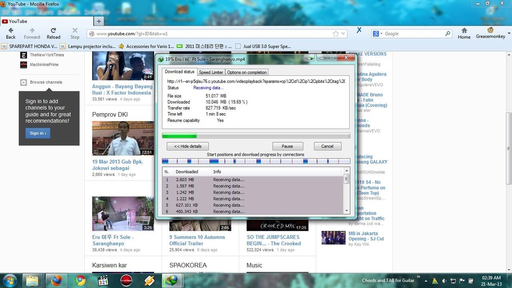The height and width of the screenshot is (288, 512).
Task: Show hidden tray icons arrow
Action: tap(426, 281)
